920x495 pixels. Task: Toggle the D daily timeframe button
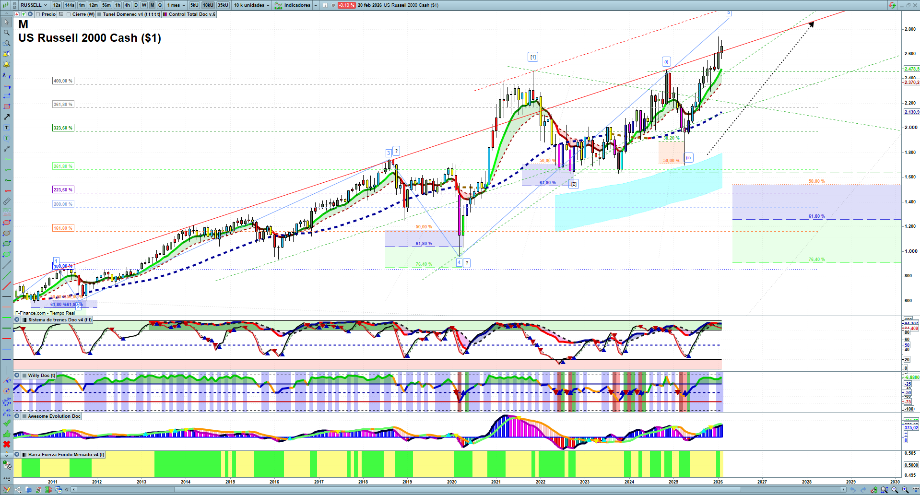click(x=136, y=5)
